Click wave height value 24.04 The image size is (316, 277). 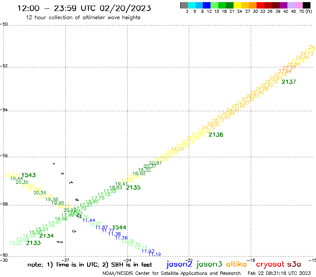[x=177, y=149]
